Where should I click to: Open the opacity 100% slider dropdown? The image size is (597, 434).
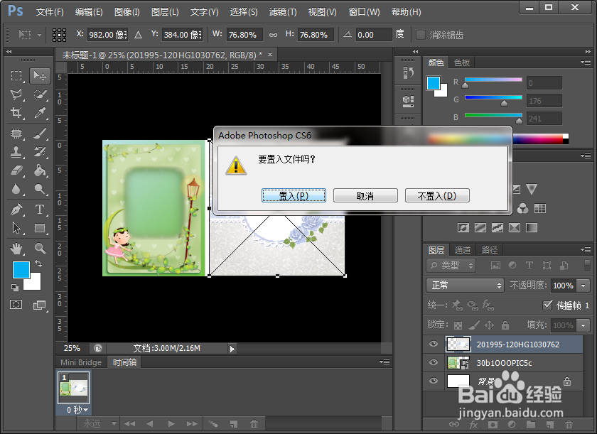[x=583, y=286]
